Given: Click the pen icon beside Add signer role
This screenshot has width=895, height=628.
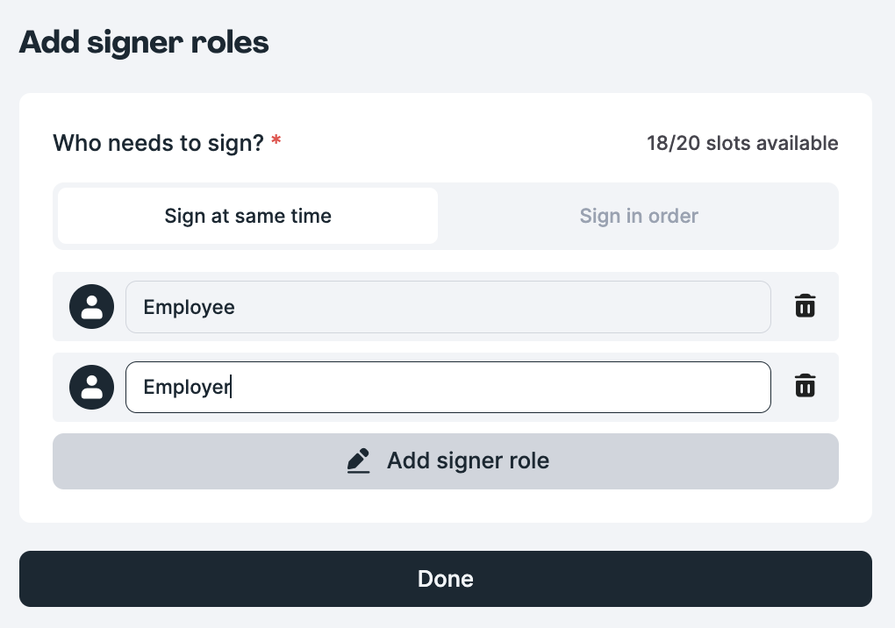Looking at the screenshot, I should coord(358,461).
